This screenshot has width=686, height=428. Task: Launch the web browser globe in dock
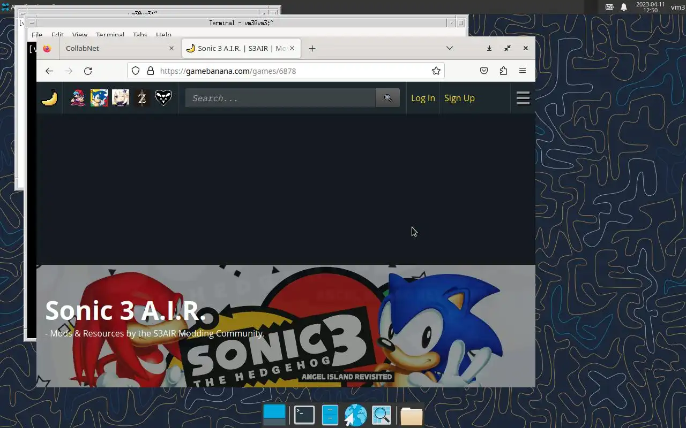coord(355,415)
